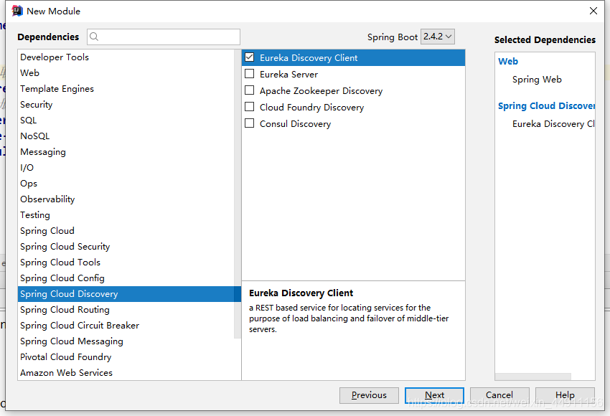Tick the Cloud Foundry Discovery checkbox
610x416 pixels.
[x=249, y=107]
